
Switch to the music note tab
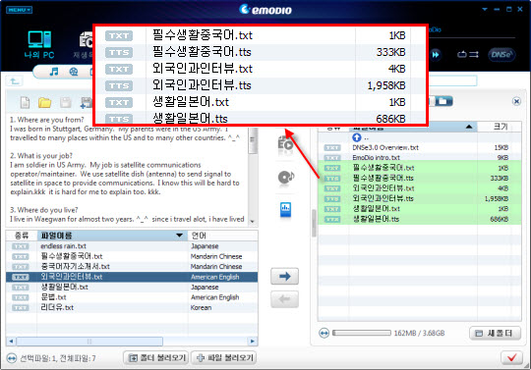(x=54, y=72)
